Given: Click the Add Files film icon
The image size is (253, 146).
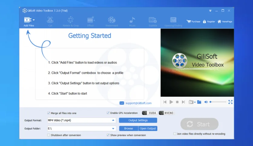Looking at the screenshot, I should coord(28,20).
